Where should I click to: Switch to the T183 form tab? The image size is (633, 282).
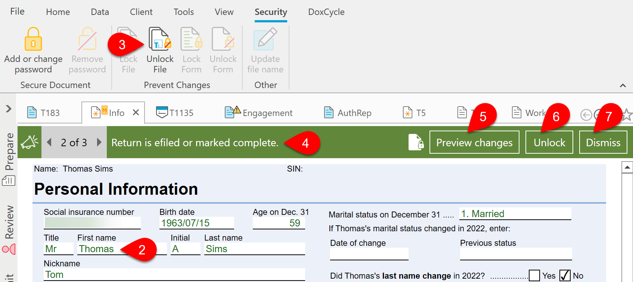pyautogui.click(x=43, y=113)
